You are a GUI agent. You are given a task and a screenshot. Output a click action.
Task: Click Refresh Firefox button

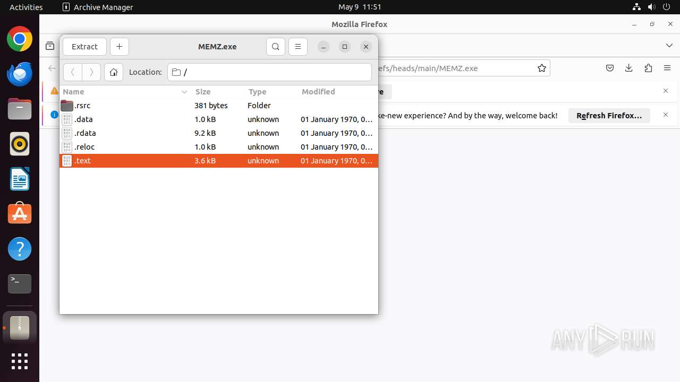coord(609,115)
